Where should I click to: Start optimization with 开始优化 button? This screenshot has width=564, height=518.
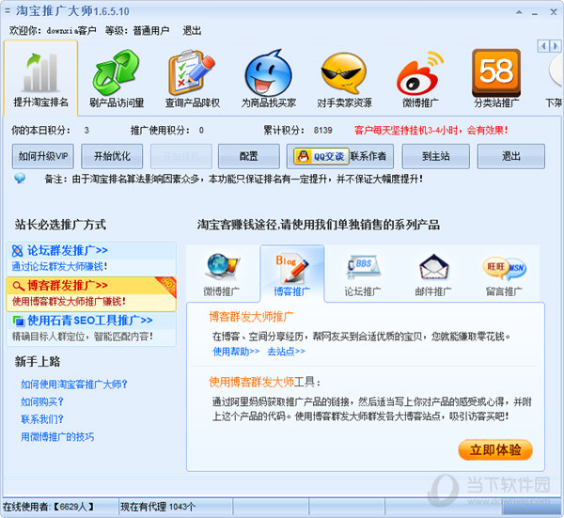(112, 156)
